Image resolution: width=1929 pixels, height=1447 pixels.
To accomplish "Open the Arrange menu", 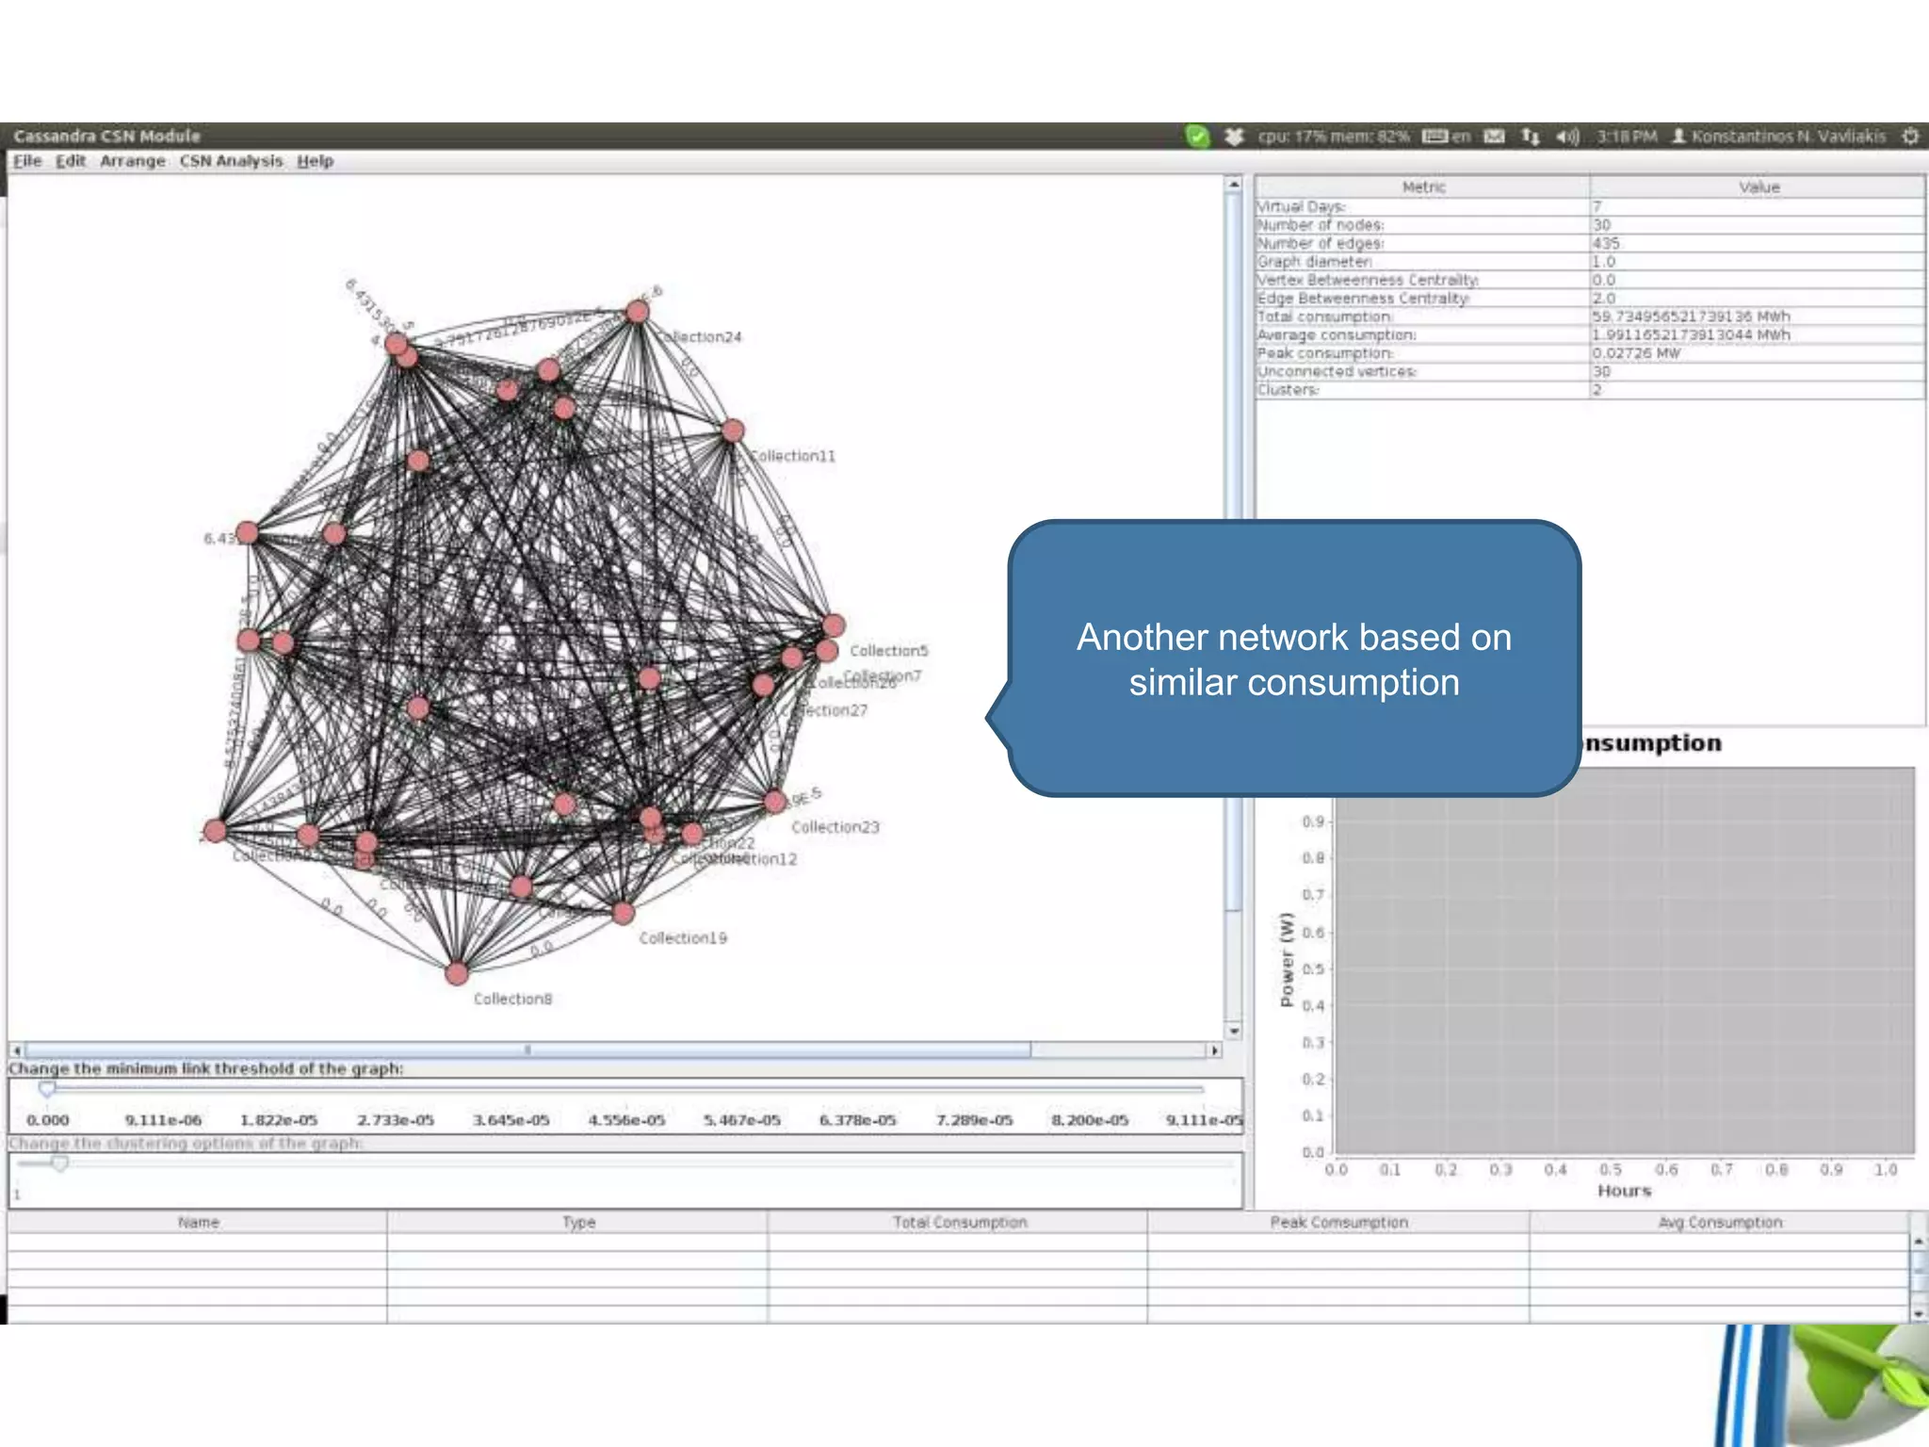I will click(x=132, y=161).
